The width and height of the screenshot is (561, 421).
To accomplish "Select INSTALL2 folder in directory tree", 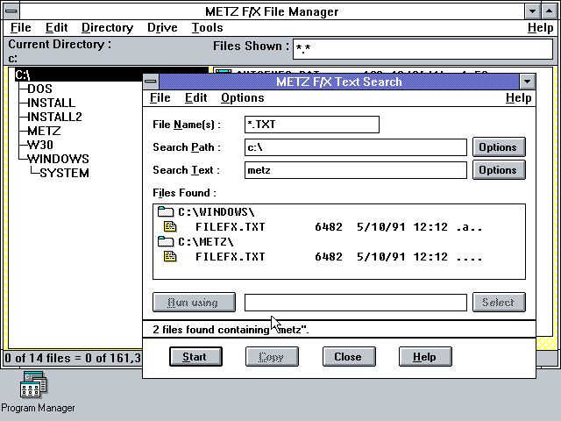I will pos(54,117).
